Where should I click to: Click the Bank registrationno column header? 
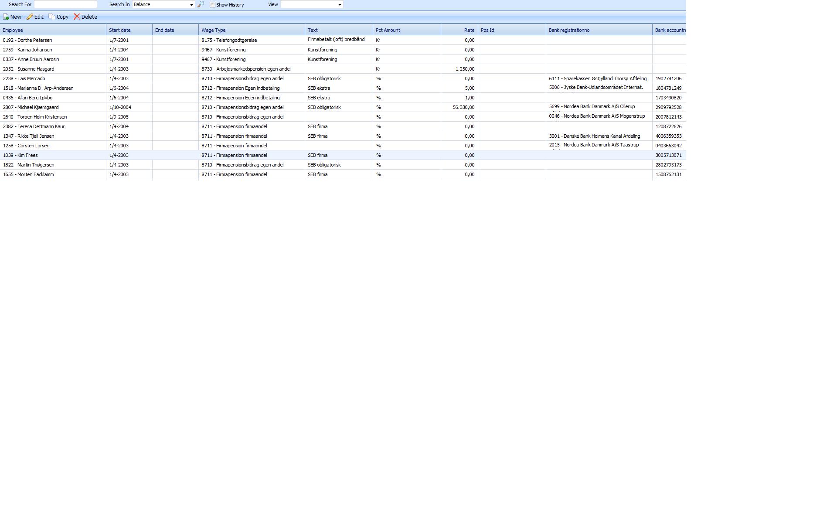569,30
